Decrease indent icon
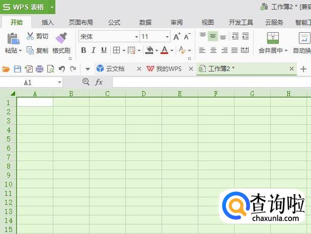This screenshot has height=234, width=311. coord(235,36)
